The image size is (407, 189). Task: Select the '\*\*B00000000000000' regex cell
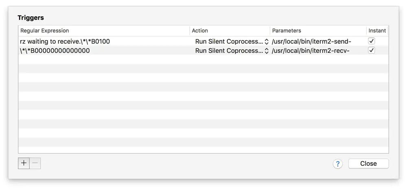coord(55,50)
